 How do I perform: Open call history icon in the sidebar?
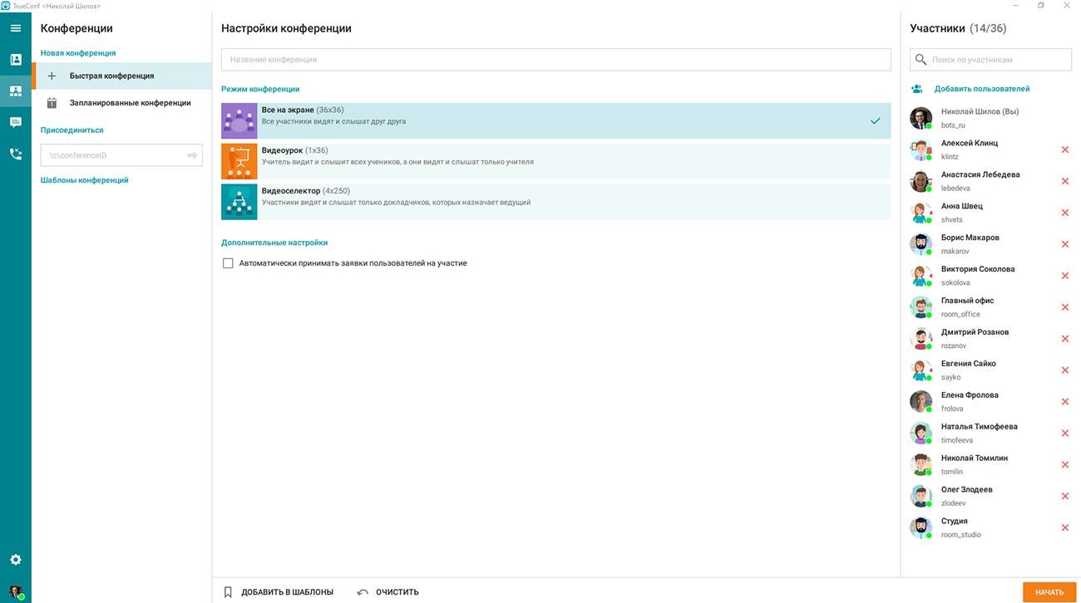(x=15, y=154)
